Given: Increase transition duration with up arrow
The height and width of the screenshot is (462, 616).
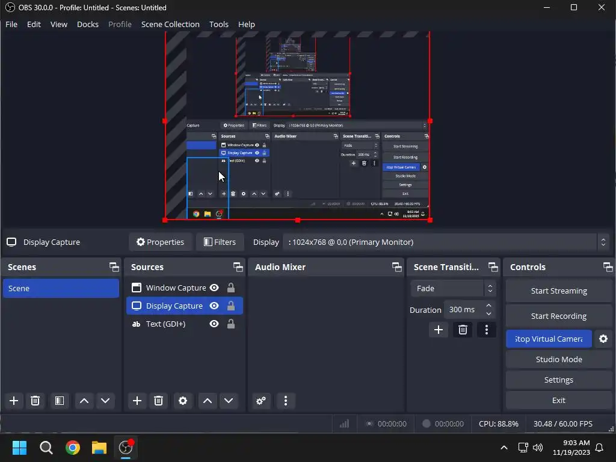Looking at the screenshot, I should 488,305.
